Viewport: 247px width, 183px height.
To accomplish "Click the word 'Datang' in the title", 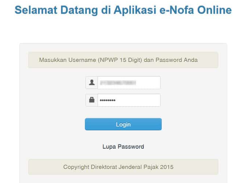I will pos(79,10).
